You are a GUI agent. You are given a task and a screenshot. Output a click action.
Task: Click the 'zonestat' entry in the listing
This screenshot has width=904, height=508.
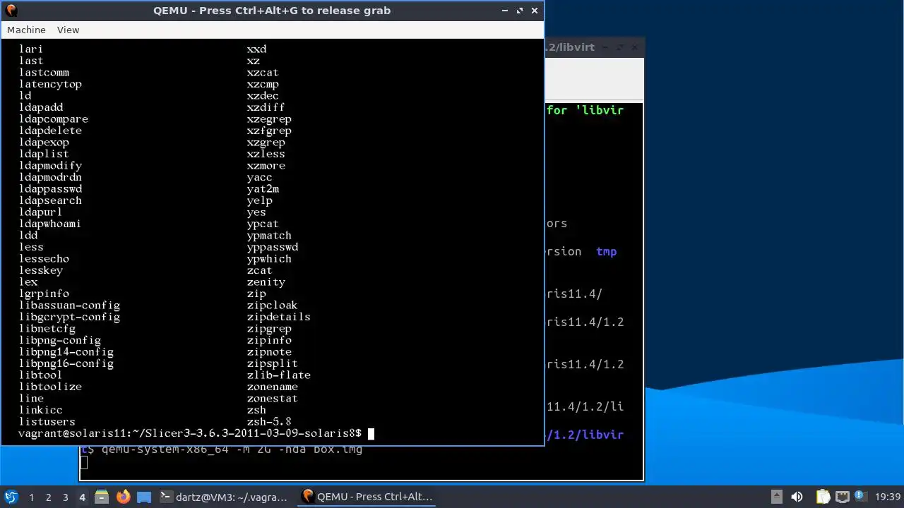tap(272, 398)
